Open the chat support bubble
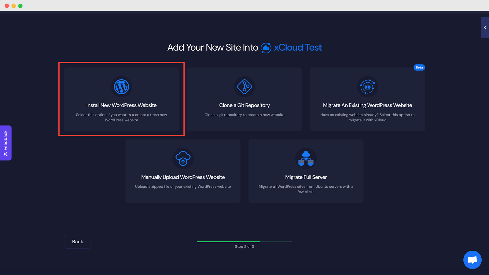Image resolution: width=489 pixels, height=275 pixels. click(x=472, y=260)
